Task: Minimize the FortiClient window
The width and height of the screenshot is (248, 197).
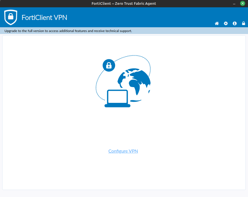Action: 234,4
